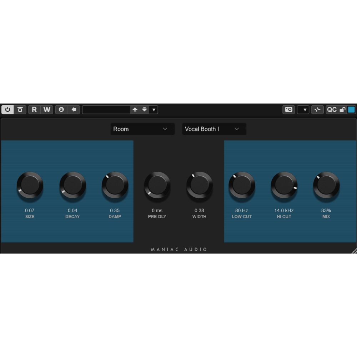Click the left arrow copy settings icon
The width and height of the screenshot is (357, 357).
click(x=74, y=110)
